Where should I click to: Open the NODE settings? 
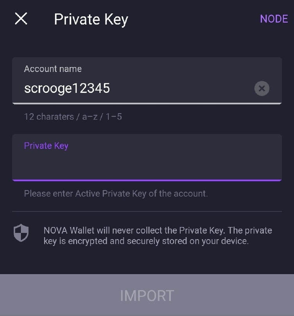click(x=274, y=19)
